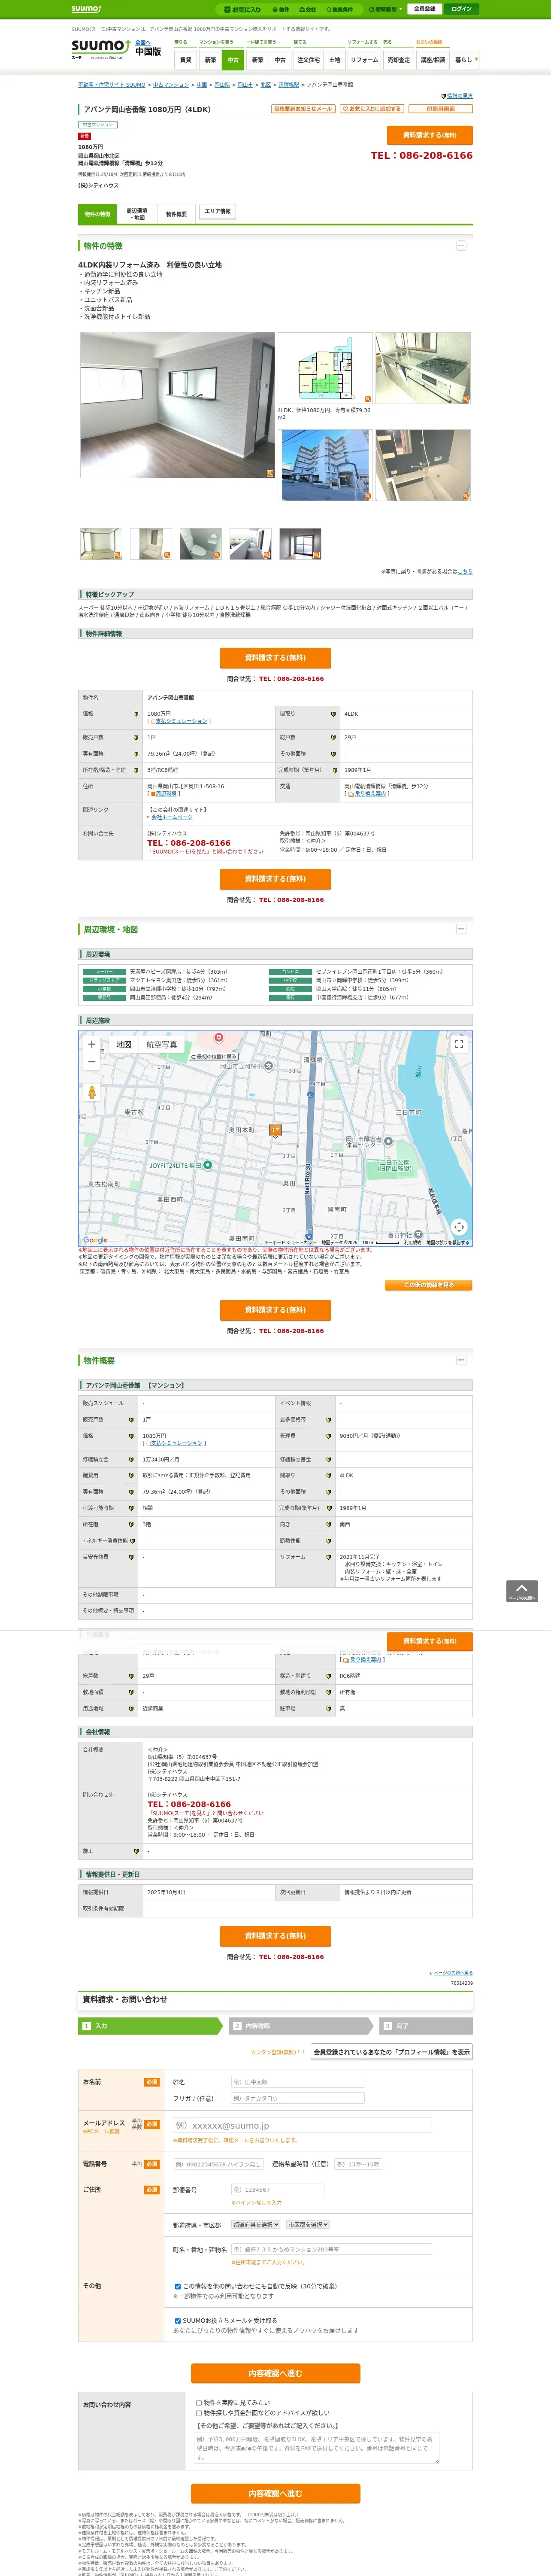The image size is (551, 2576).
Task: Open help icon beside 向き
Action: (x=328, y=1524)
